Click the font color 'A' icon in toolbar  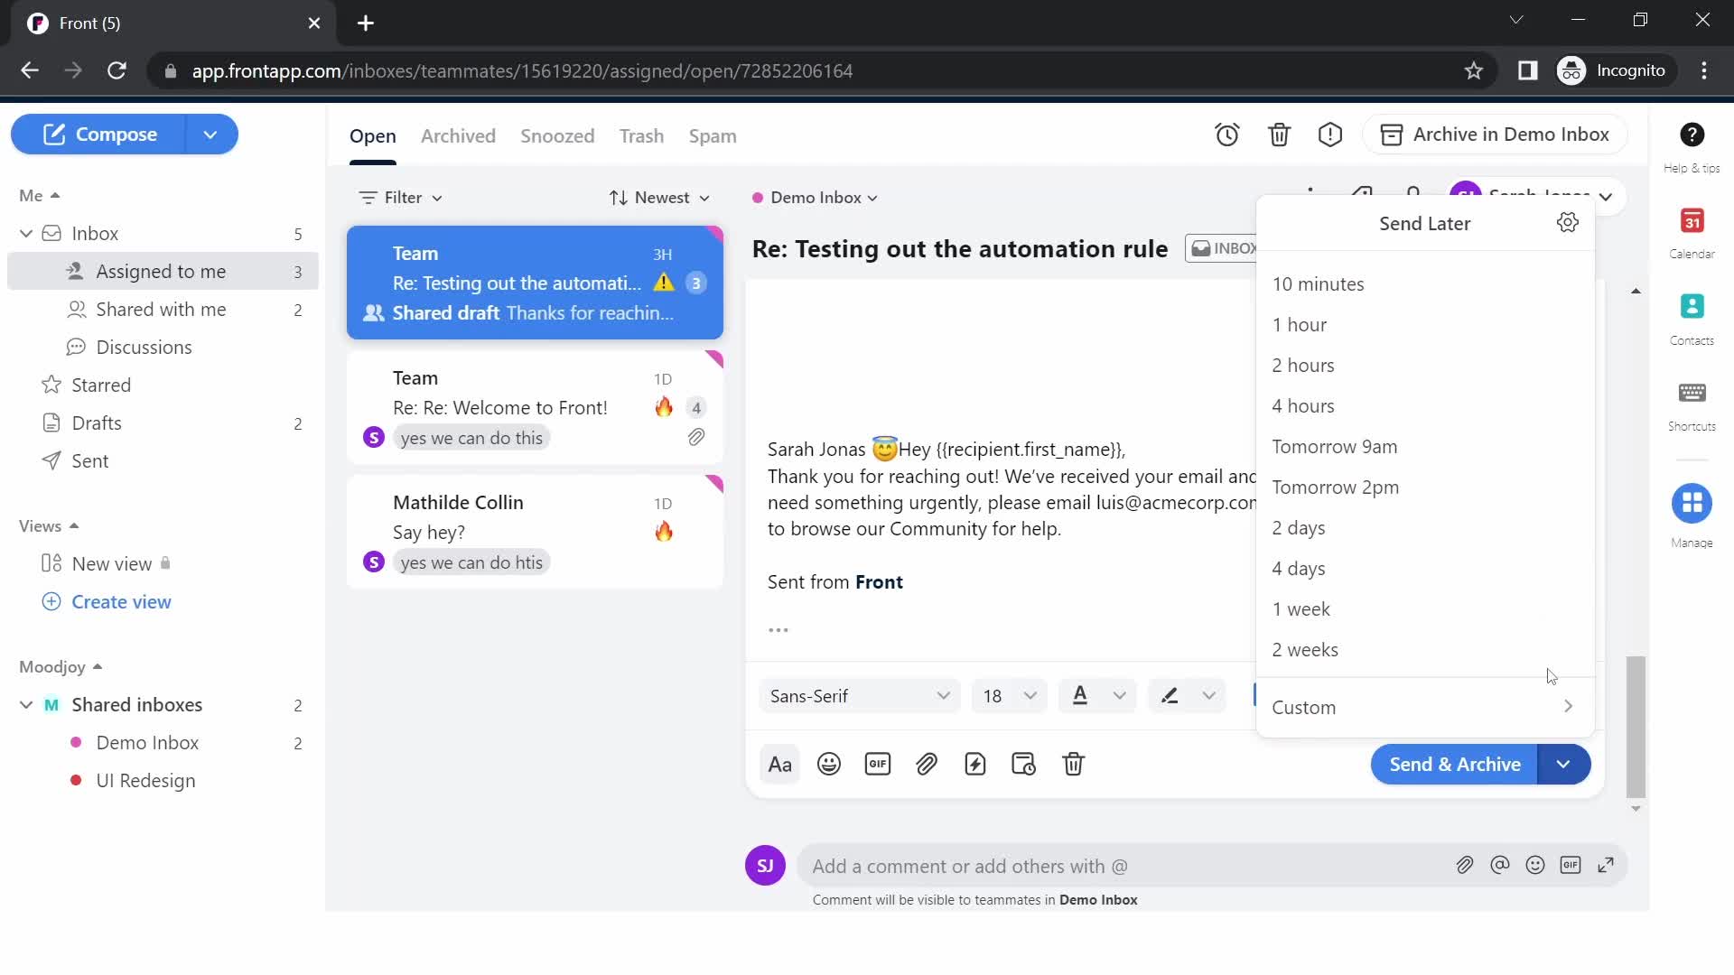click(1079, 695)
